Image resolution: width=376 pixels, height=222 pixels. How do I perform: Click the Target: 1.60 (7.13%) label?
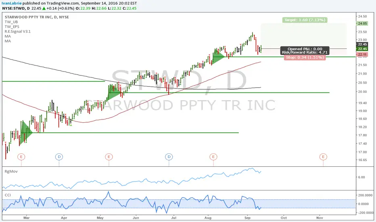pyautogui.click(x=305, y=20)
